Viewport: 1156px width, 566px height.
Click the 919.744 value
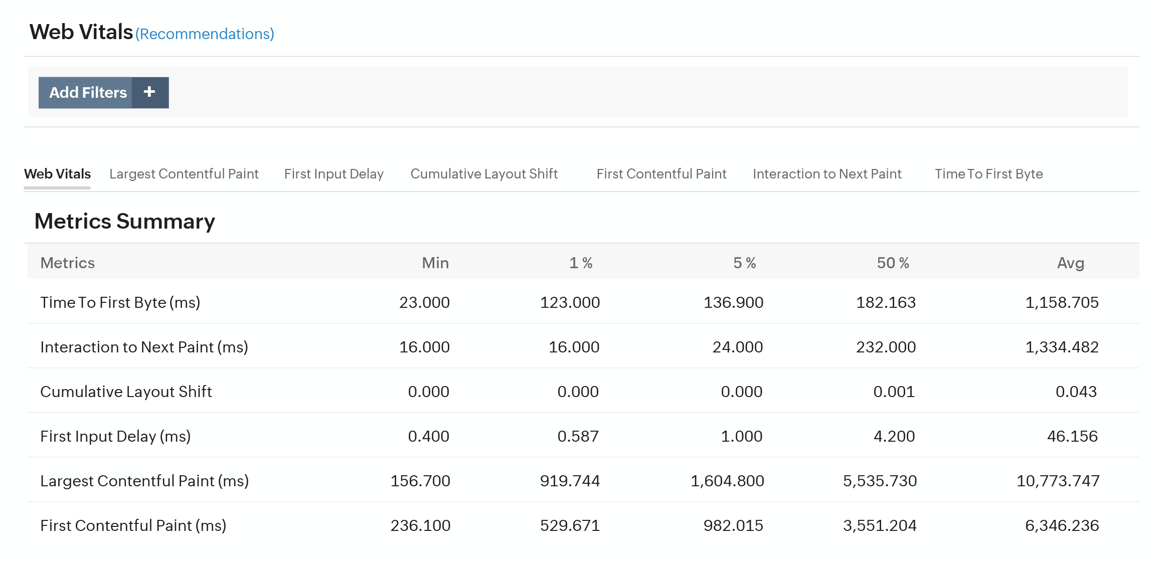pos(570,481)
